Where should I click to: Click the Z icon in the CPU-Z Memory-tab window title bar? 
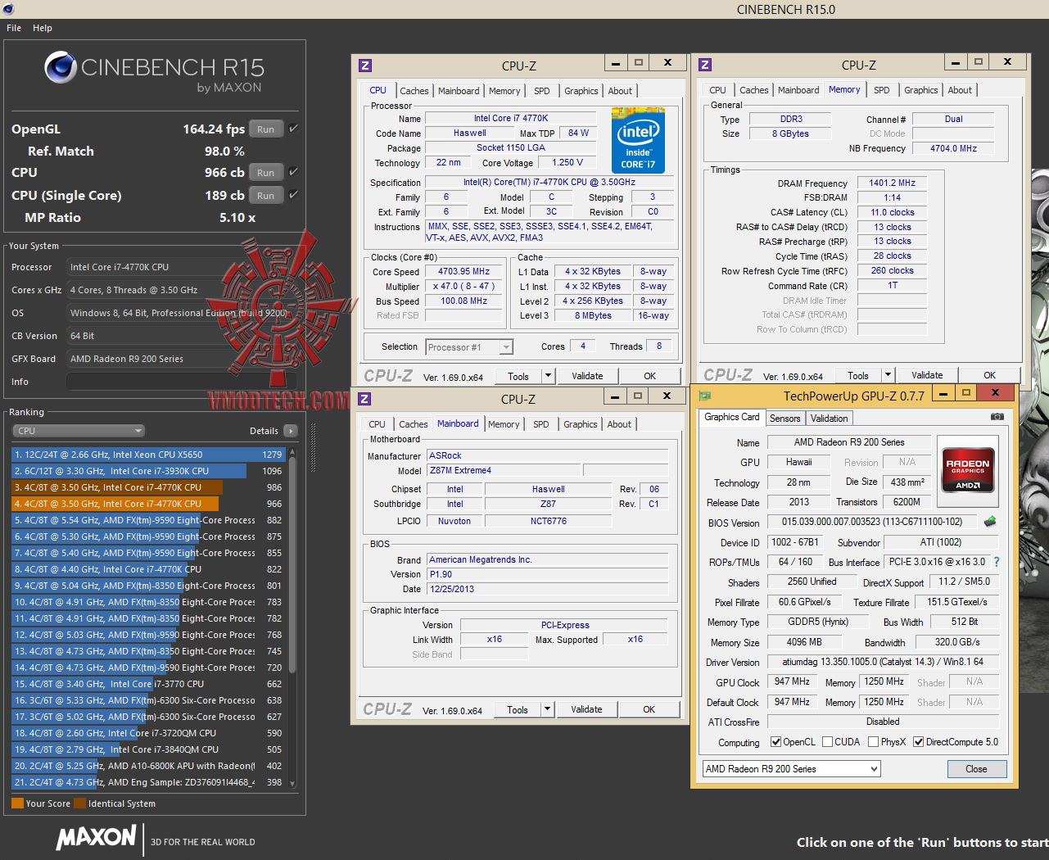click(x=705, y=65)
